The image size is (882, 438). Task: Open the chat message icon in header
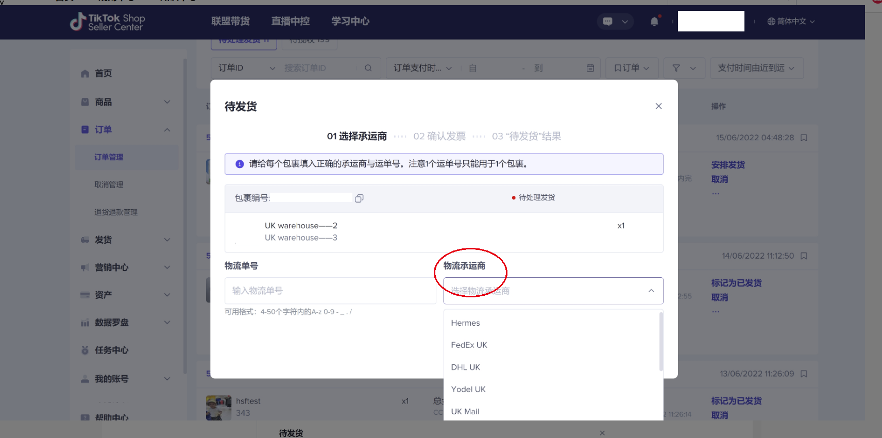click(608, 22)
